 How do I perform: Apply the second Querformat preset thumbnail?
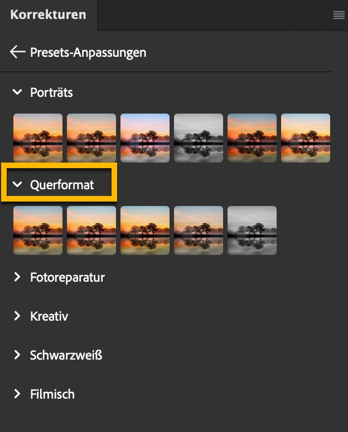coord(91,230)
